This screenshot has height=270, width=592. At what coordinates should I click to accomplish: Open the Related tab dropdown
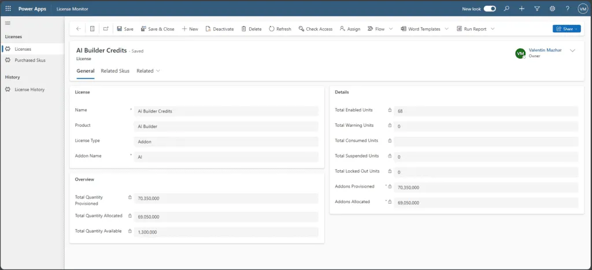148,71
